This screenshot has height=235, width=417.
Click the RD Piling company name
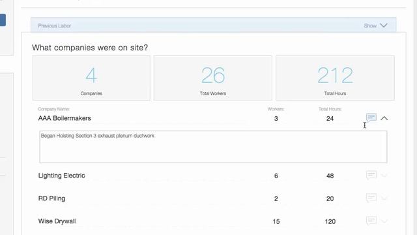[52, 198]
